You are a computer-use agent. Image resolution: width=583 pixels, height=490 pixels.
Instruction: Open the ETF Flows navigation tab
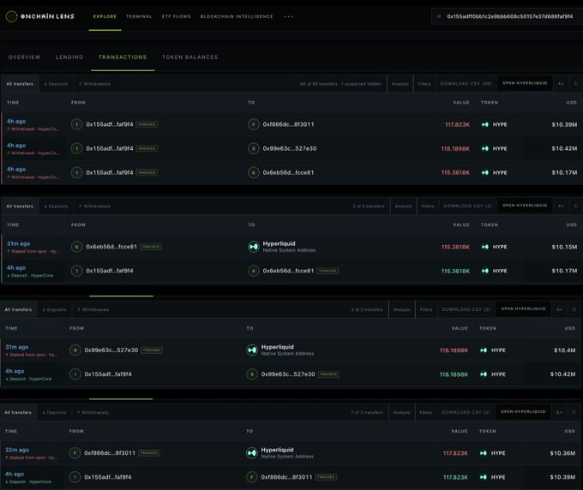177,16
